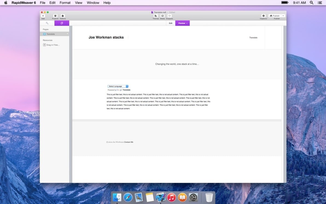Open the Projects browser icon
Screen dimensions: 326x204
pos(55,16)
